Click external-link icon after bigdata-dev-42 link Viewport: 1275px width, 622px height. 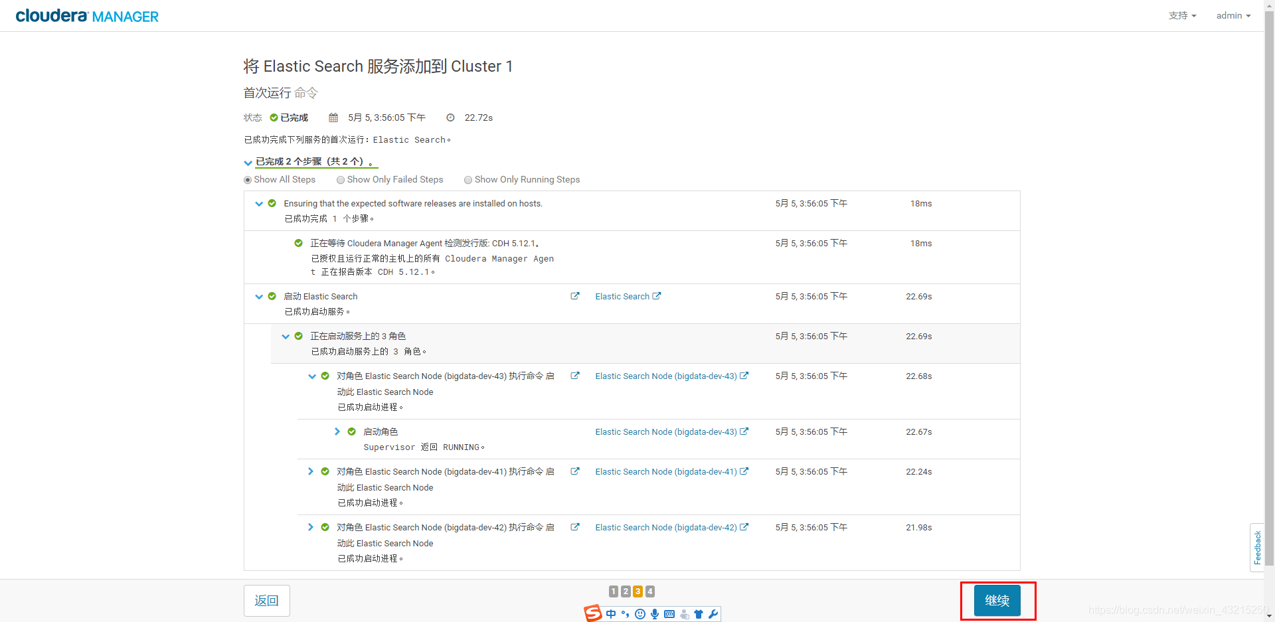pyautogui.click(x=744, y=527)
